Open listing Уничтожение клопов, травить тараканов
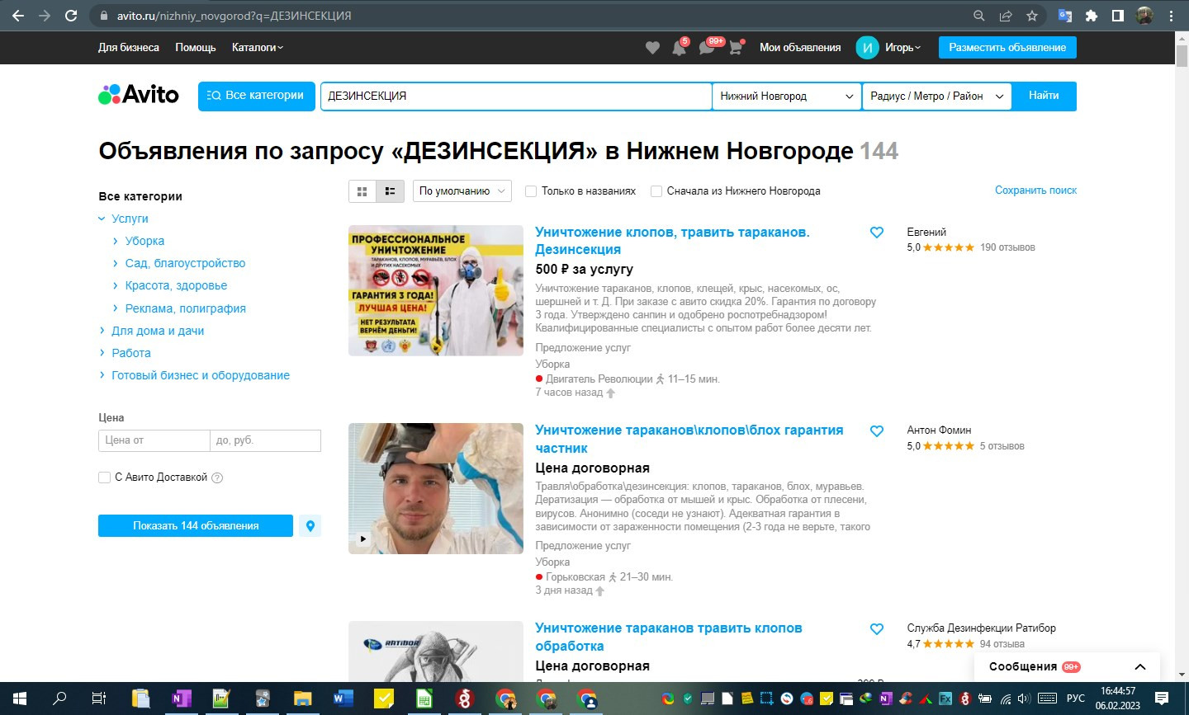This screenshot has width=1189, height=715. (672, 241)
